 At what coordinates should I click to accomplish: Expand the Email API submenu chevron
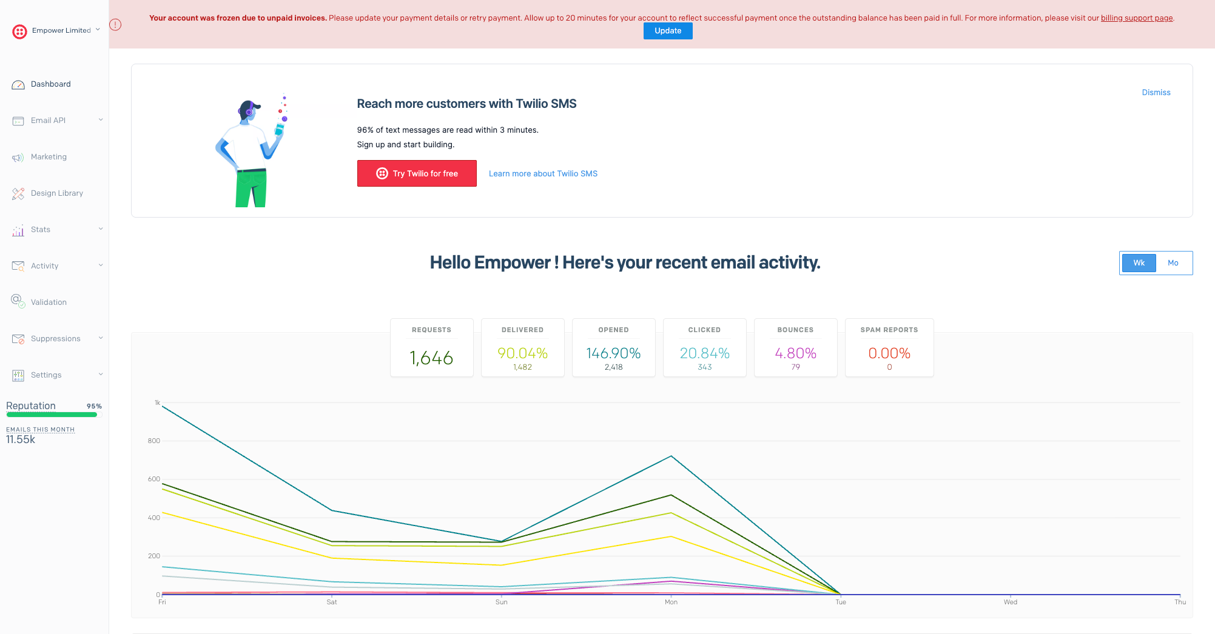pos(101,120)
